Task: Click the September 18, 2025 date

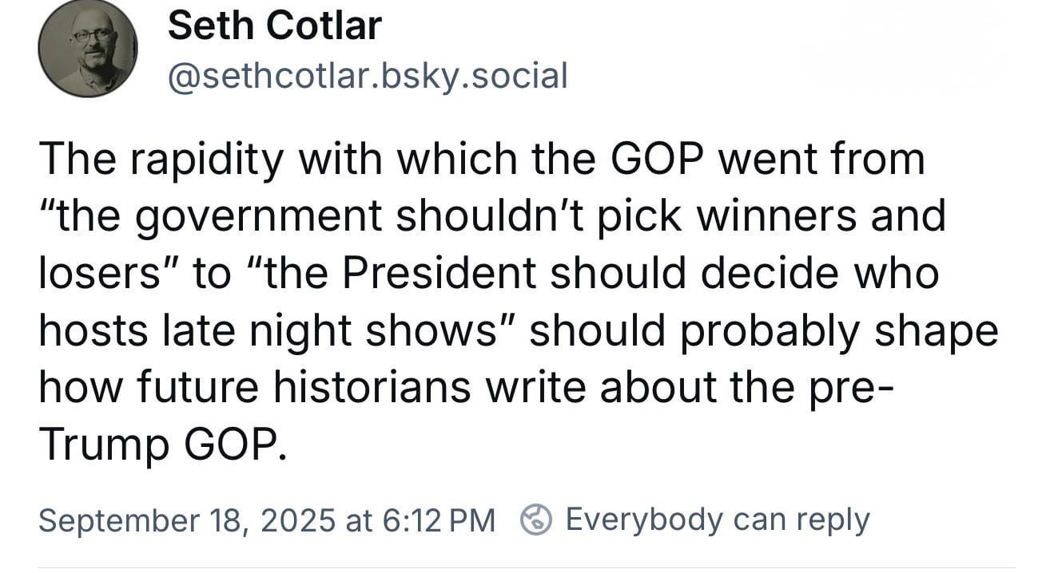Action: [x=187, y=521]
